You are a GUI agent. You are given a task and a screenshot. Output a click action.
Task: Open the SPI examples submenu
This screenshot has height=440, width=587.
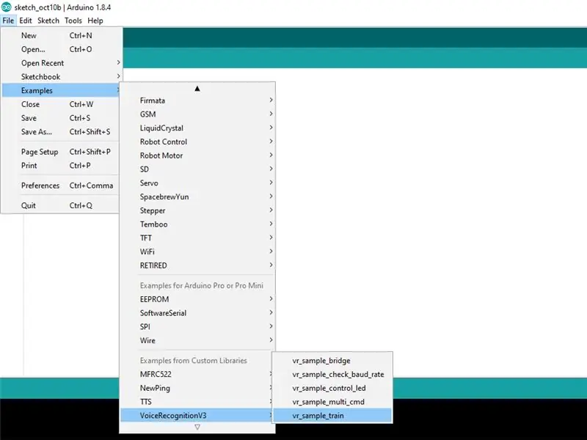click(197, 326)
